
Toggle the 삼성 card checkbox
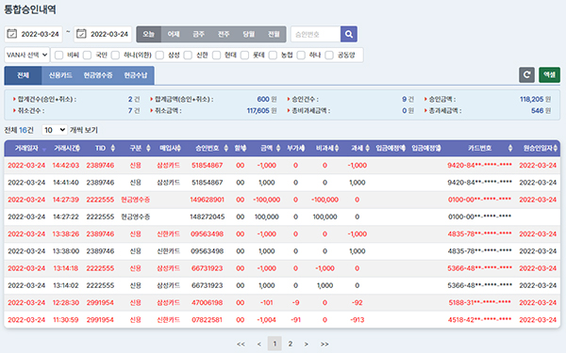click(x=159, y=56)
